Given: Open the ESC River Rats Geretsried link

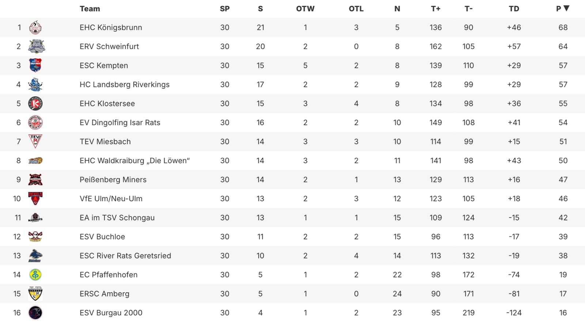Looking at the screenshot, I should [125, 256].
